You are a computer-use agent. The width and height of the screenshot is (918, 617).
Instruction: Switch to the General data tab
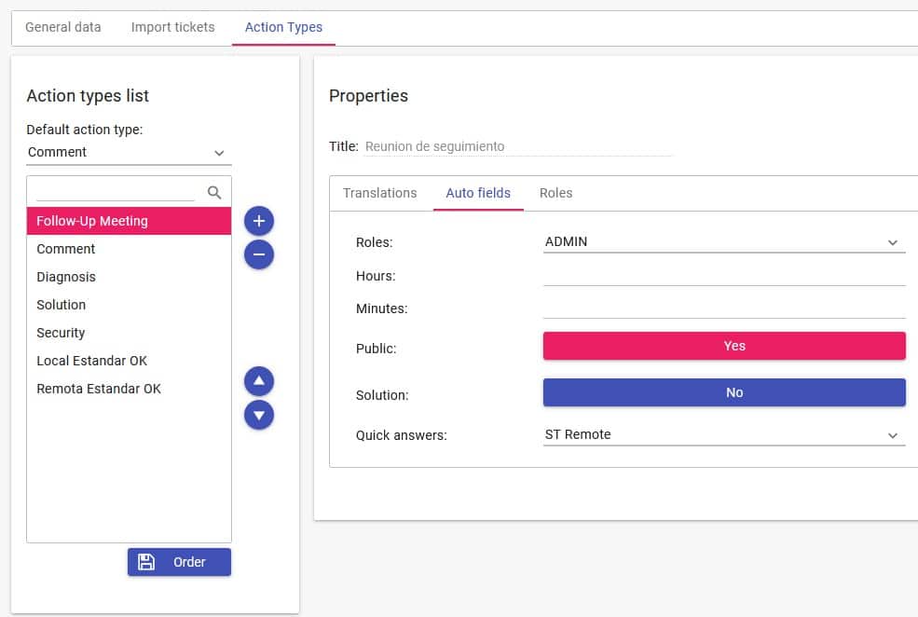(63, 27)
